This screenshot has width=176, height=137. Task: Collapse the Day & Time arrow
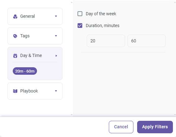click(56, 56)
